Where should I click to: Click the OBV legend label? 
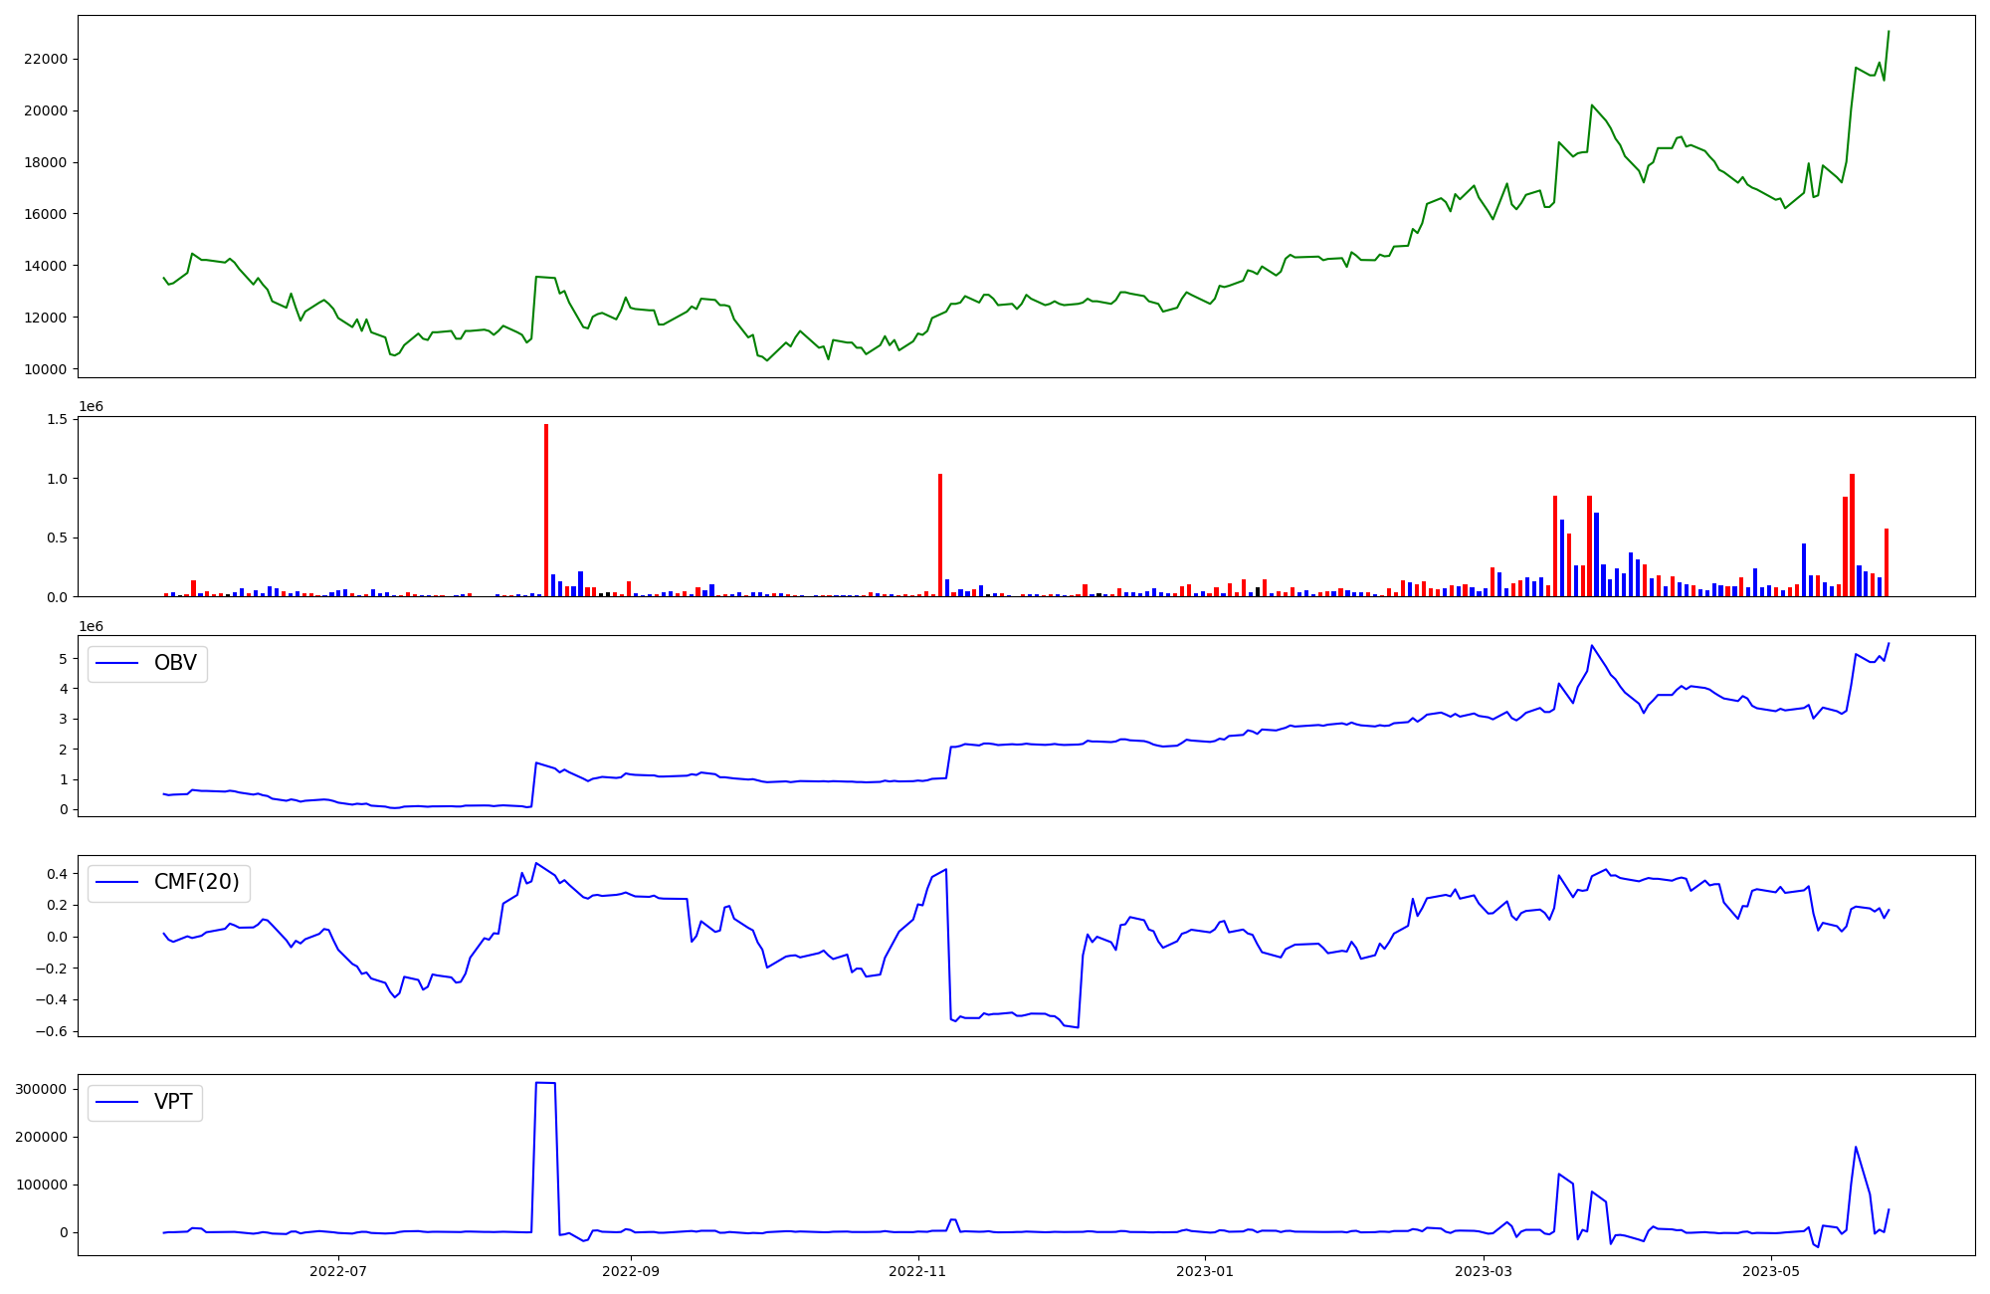(175, 663)
